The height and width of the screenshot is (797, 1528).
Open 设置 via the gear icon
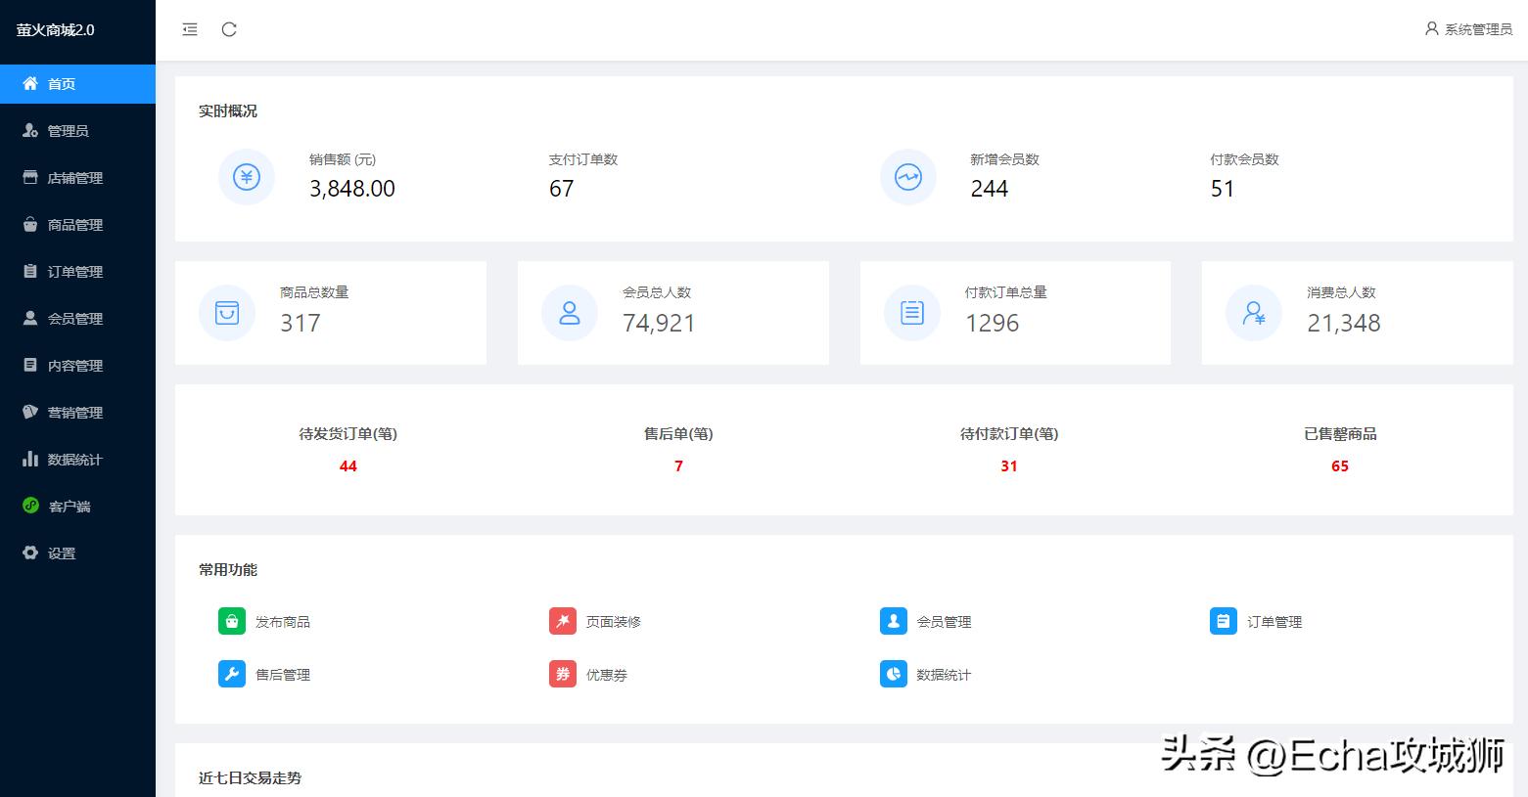30,553
